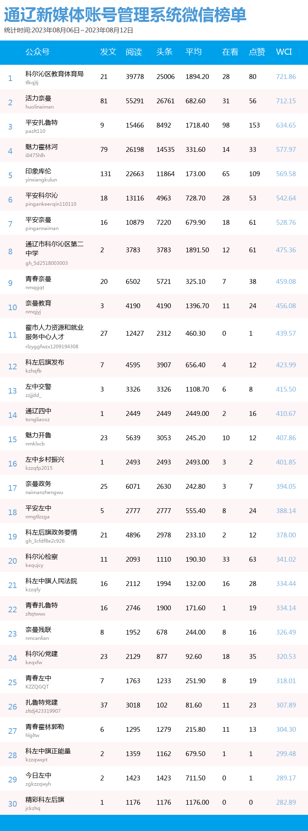Viewport: 308px width, 831px height.
Task: Click WCI value 721.86
Action: pyautogui.click(x=286, y=77)
